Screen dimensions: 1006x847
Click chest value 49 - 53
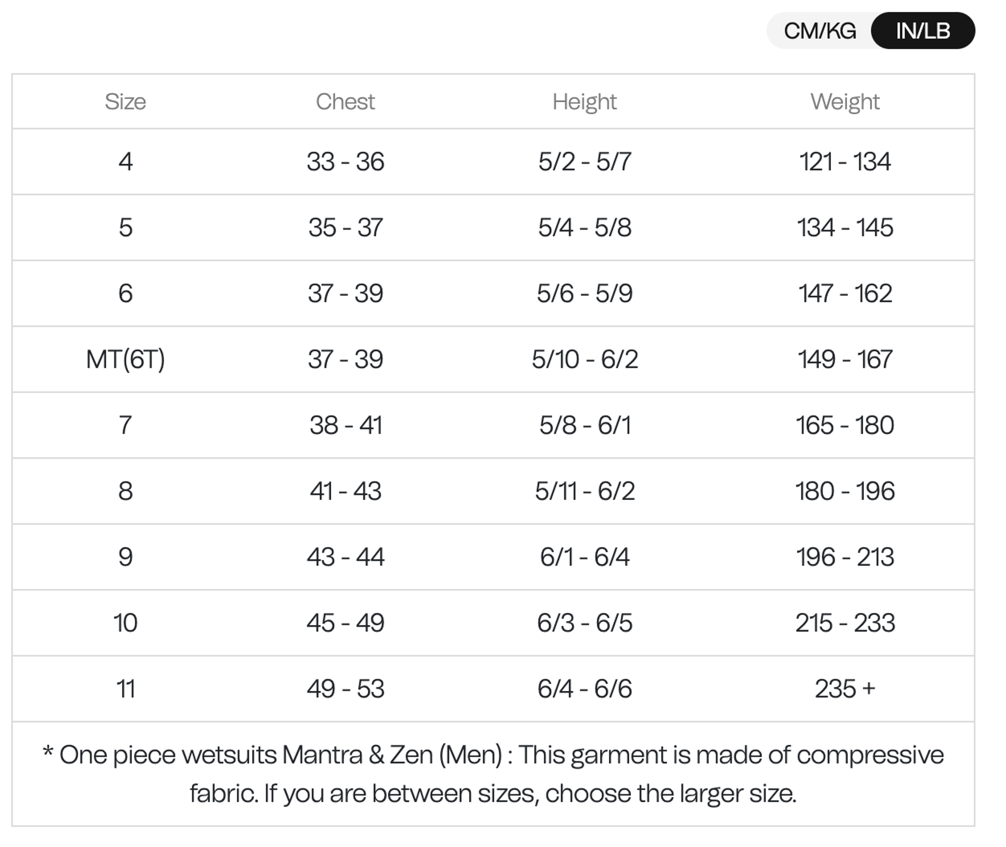[345, 689]
